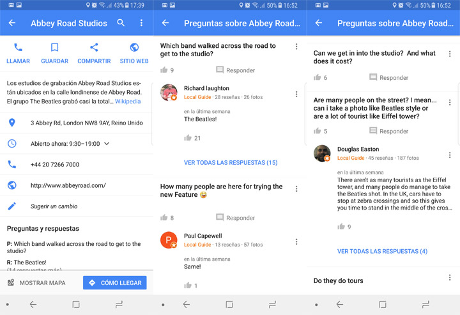Tap the GUARDAR bookmark icon

click(54, 47)
